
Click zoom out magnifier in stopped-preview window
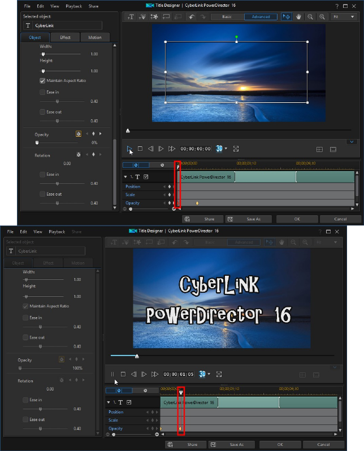pos(310,17)
